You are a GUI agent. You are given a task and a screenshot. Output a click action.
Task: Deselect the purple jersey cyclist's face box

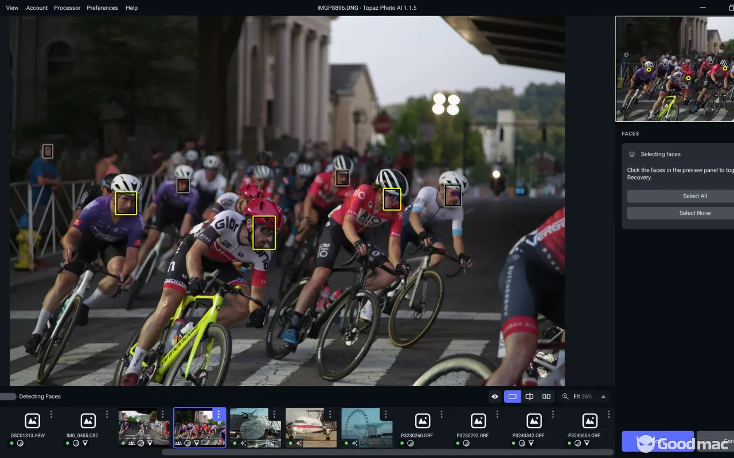[x=126, y=203]
